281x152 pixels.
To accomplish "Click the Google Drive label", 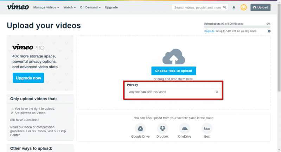I will [x=140, y=137].
